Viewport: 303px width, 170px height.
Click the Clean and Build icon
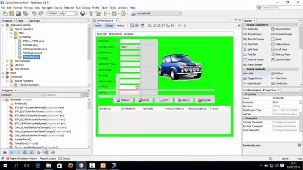[98, 14]
